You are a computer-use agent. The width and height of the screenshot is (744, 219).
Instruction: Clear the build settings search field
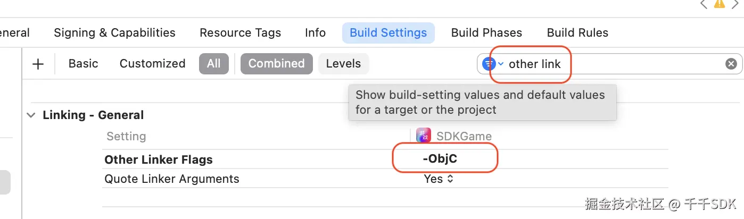tap(731, 64)
